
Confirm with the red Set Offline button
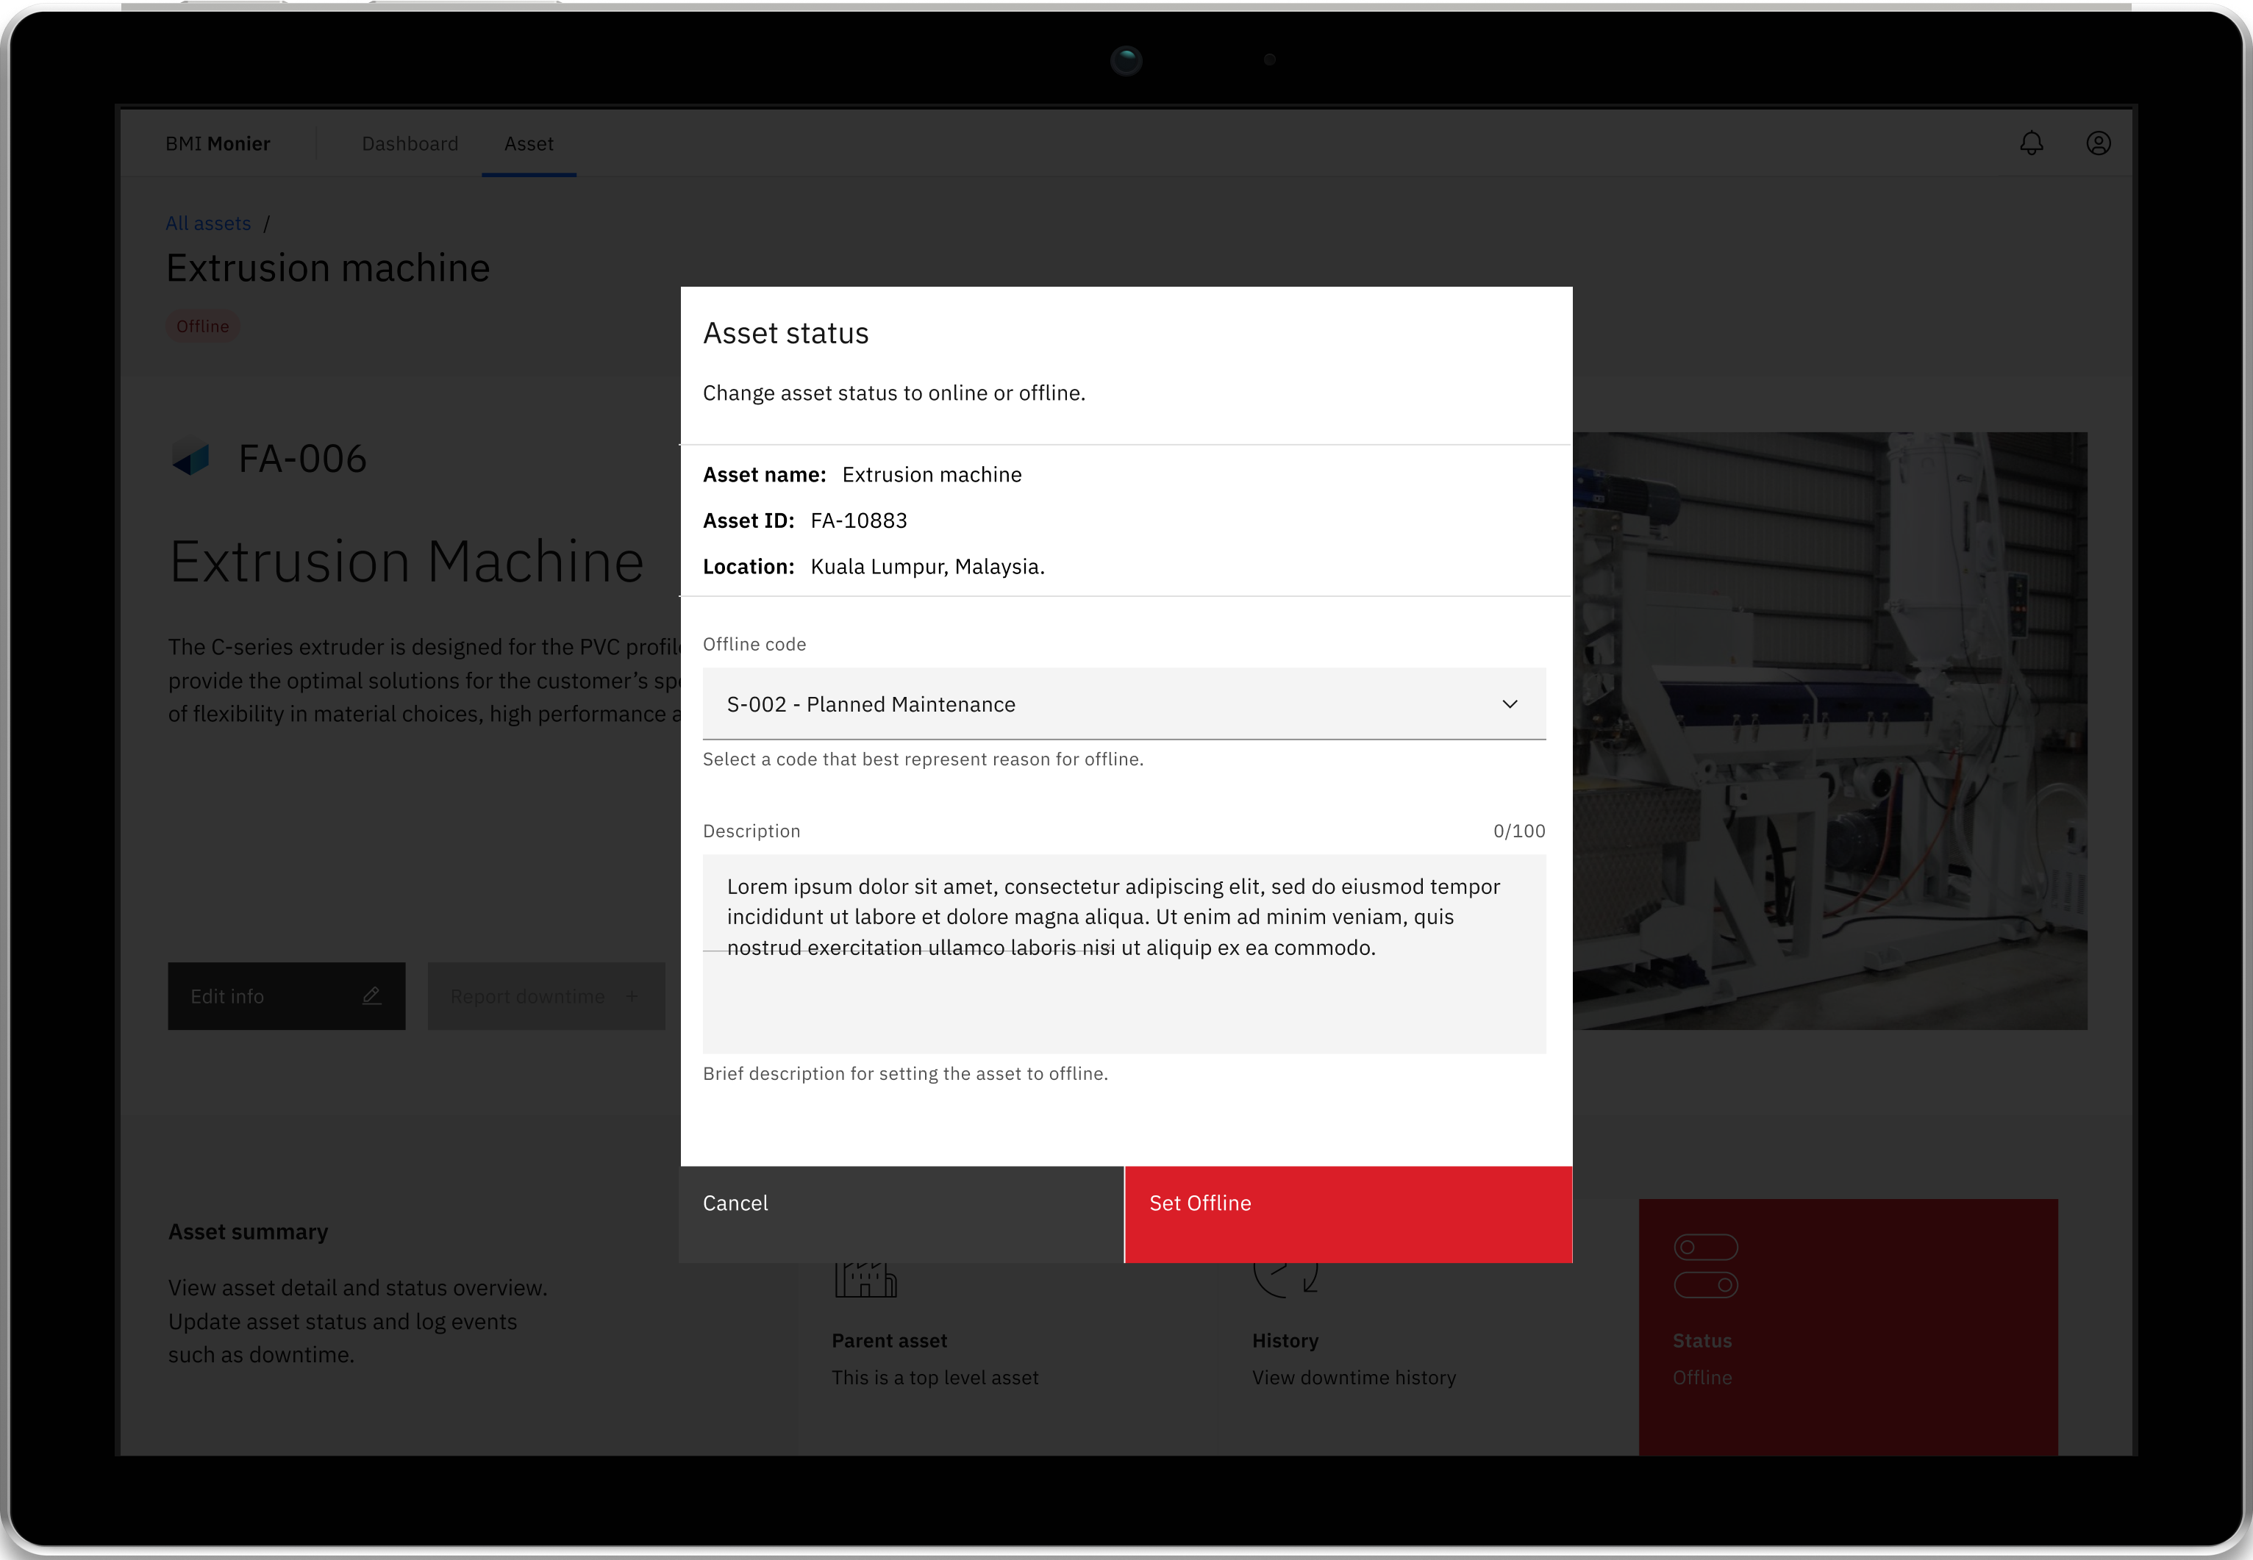[1348, 1213]
